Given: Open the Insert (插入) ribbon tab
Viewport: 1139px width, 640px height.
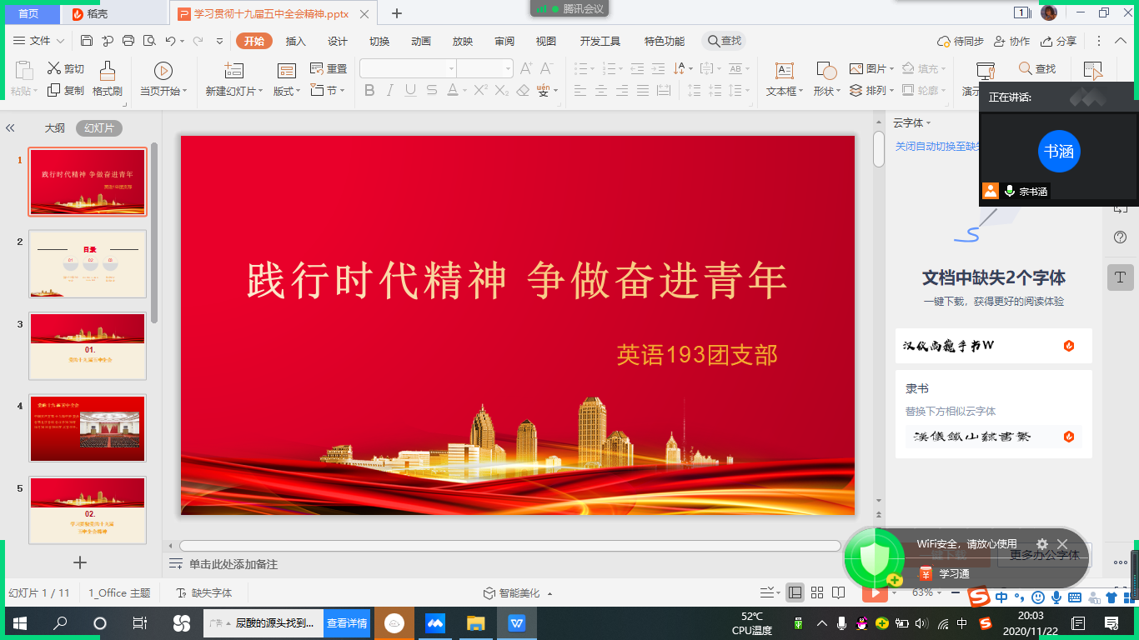Looking at the screenshot, I should [x=296, y=41].
